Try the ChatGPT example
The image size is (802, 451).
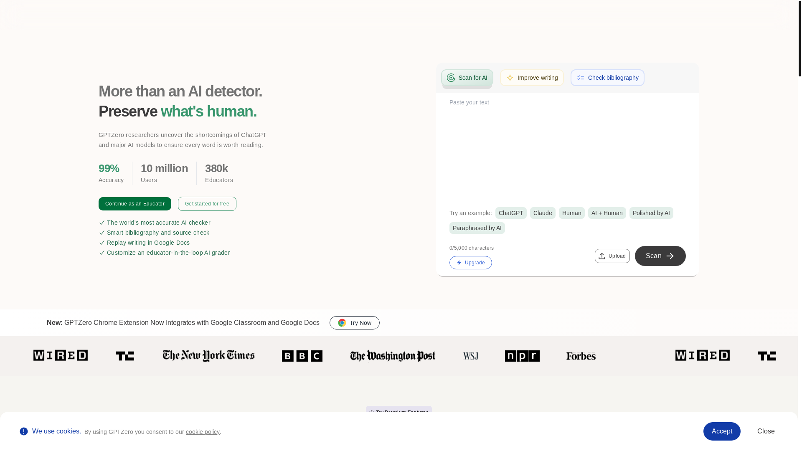511,213
